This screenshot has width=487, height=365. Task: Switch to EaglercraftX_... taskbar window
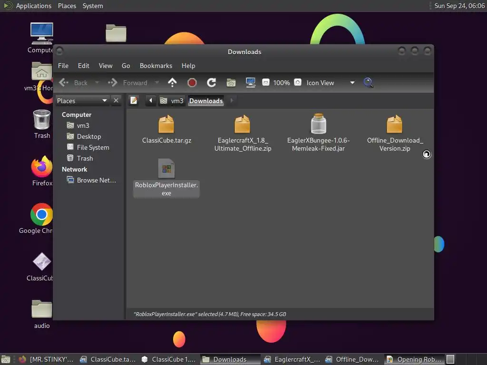click(x=292, y=359)
